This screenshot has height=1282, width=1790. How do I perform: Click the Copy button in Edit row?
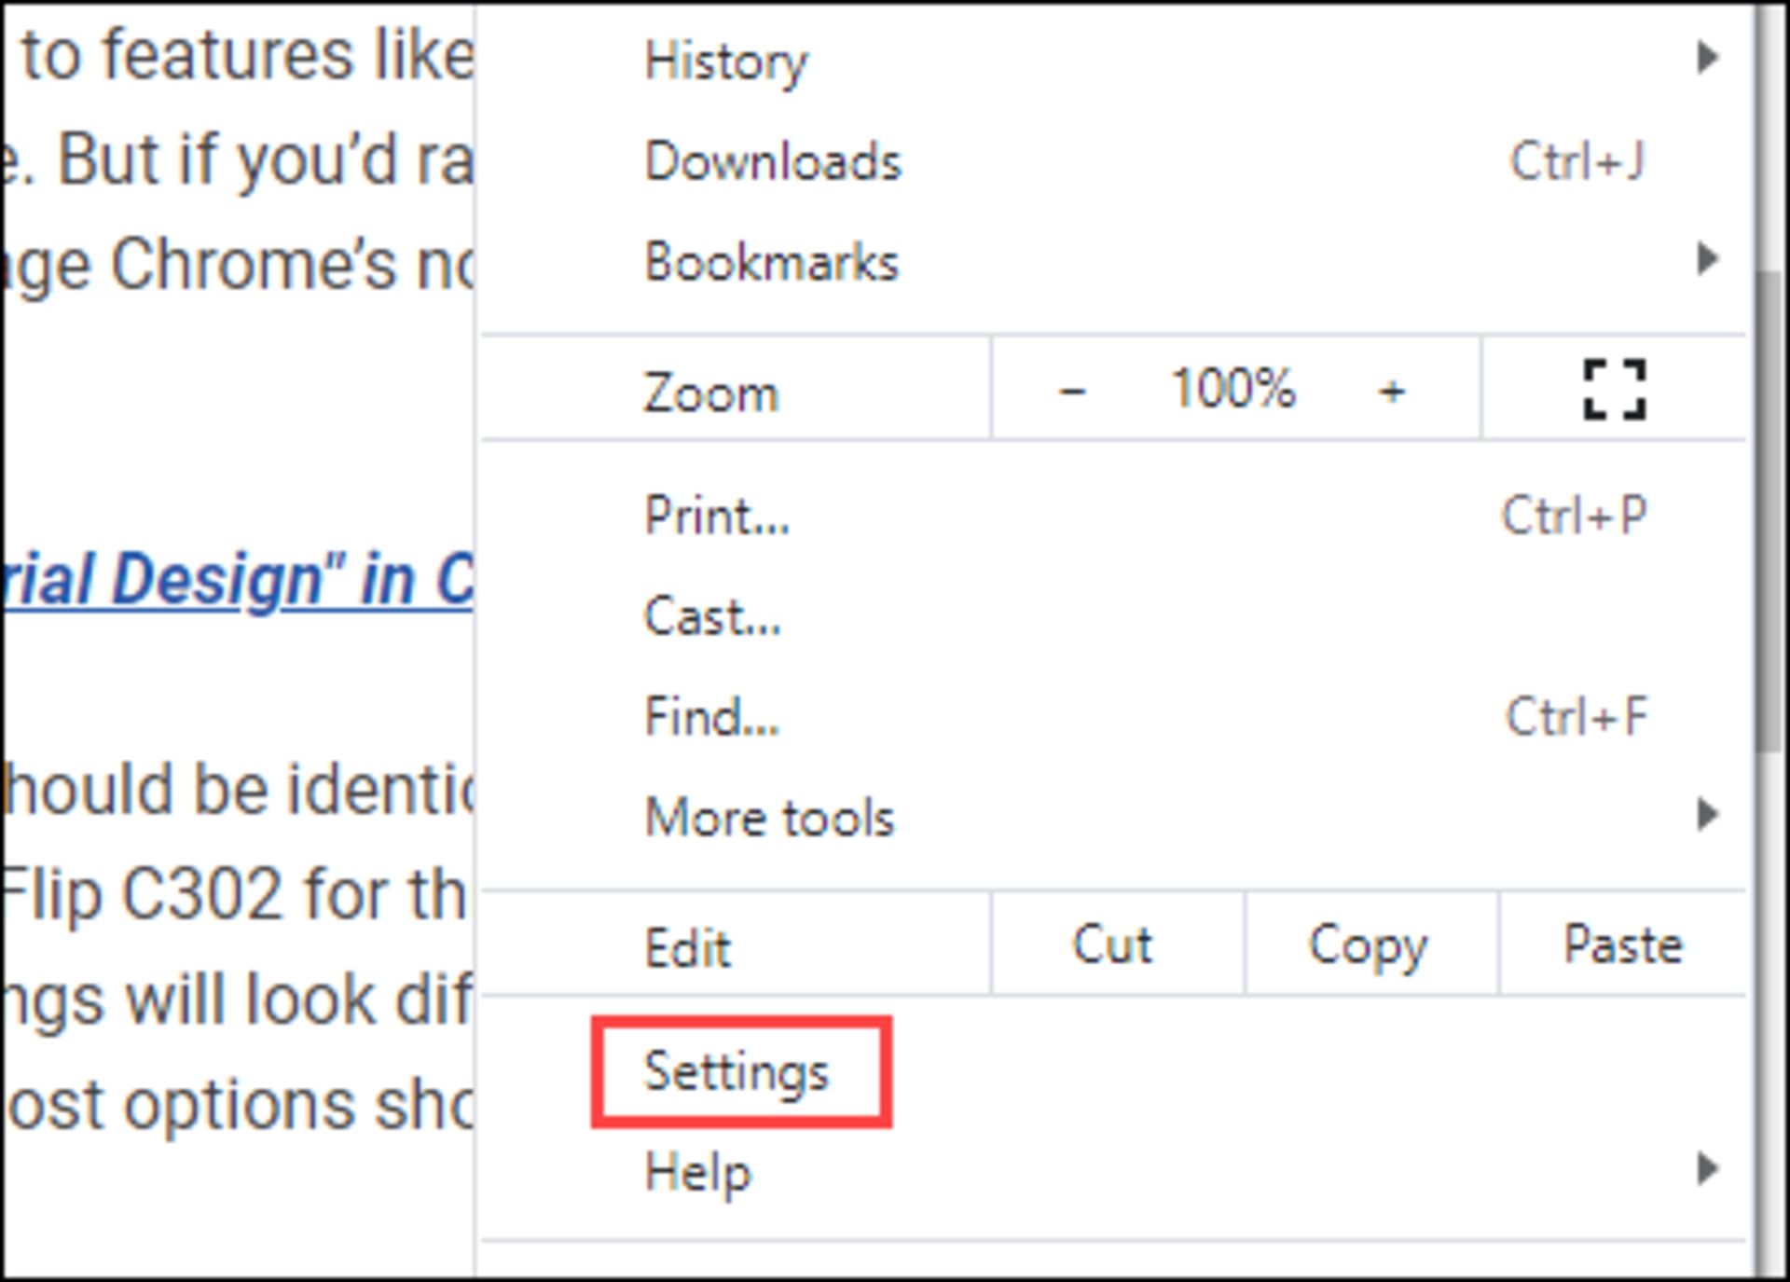click(x=1368, y=944)
